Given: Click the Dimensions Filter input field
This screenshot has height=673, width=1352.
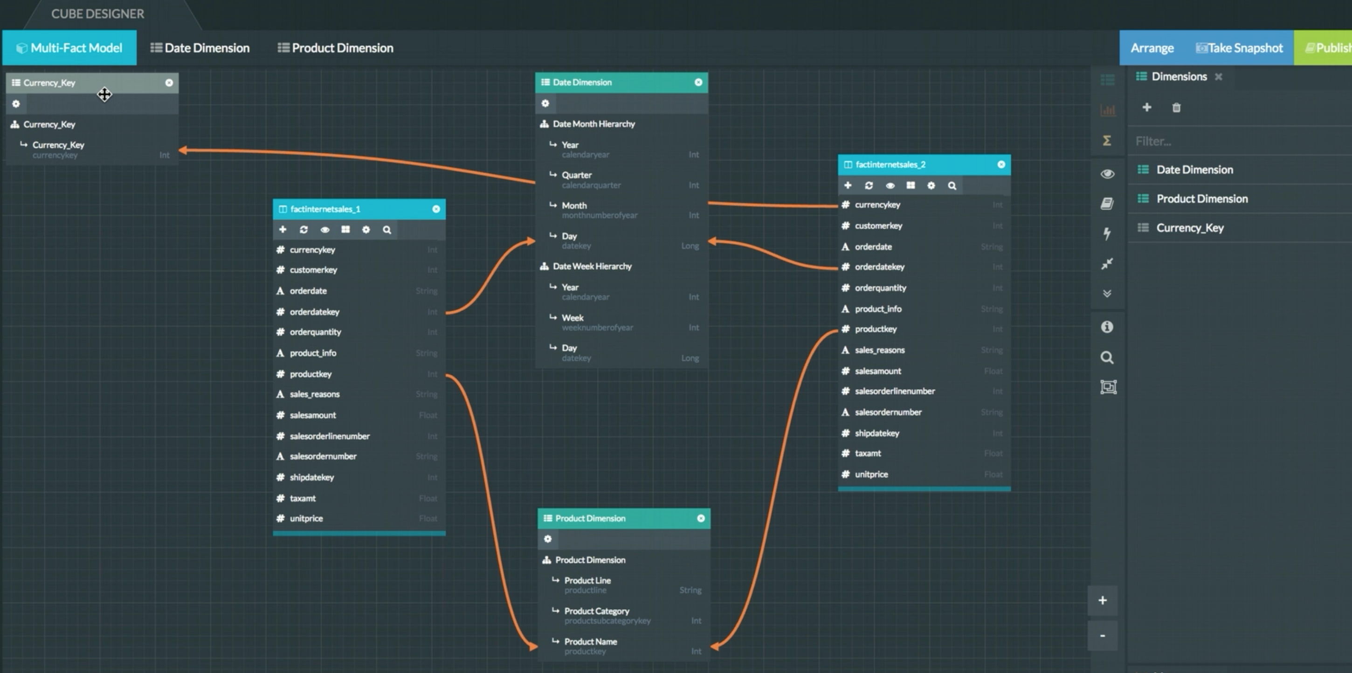Looking at the screenshot, I should coord(1240,141).
